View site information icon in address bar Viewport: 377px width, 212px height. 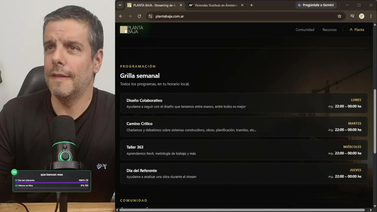tap(150, 16)
